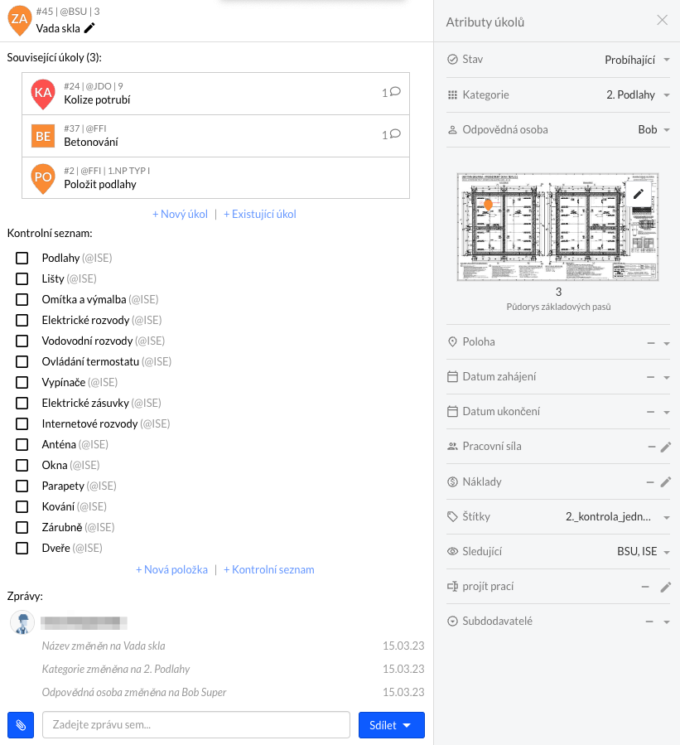This screenshot has height=745, width=680.
Task: Open the floor plan drawing thumbnail
Action: pos(557,227)
